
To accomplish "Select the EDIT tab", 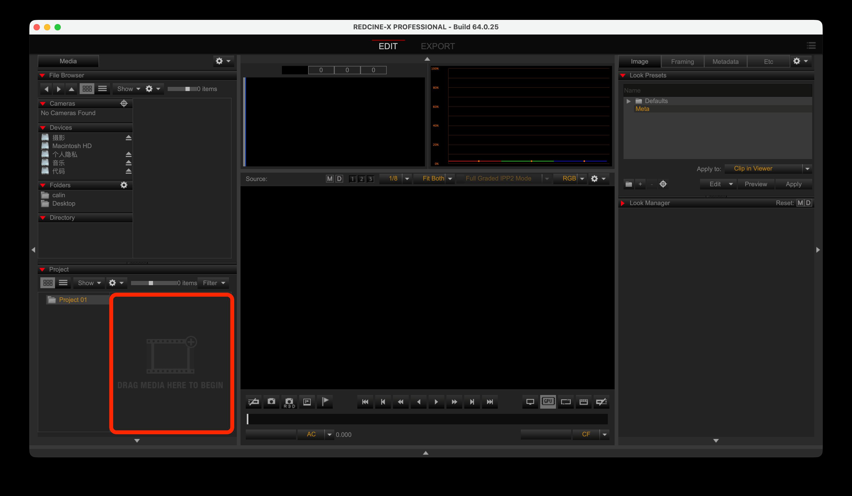I will pyautogui.click(x=388, y=46).
